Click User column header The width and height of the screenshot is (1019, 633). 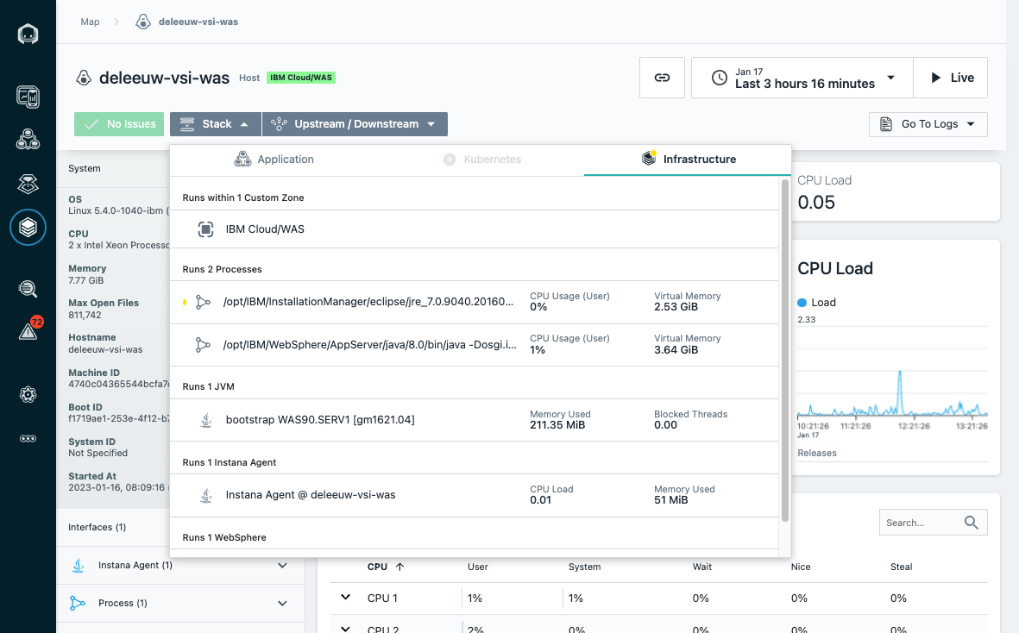(x=478, y=567)
